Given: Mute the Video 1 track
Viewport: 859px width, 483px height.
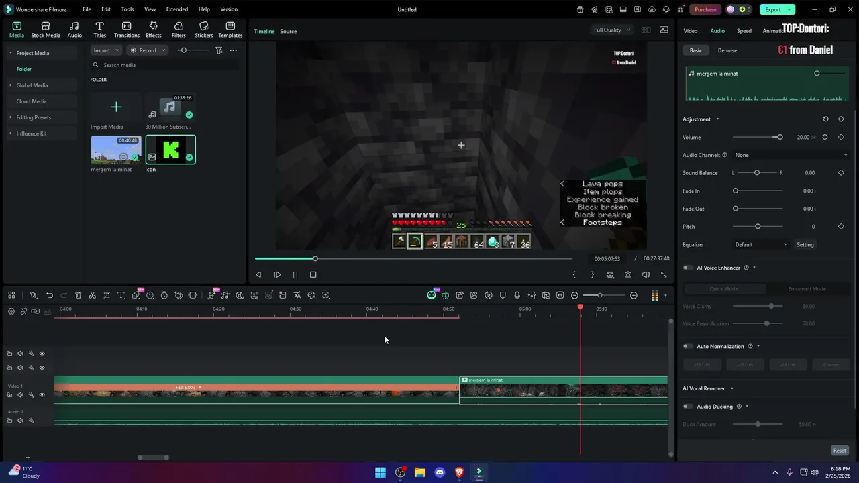Looking at the screenshot, I should (x=20, y=395).
